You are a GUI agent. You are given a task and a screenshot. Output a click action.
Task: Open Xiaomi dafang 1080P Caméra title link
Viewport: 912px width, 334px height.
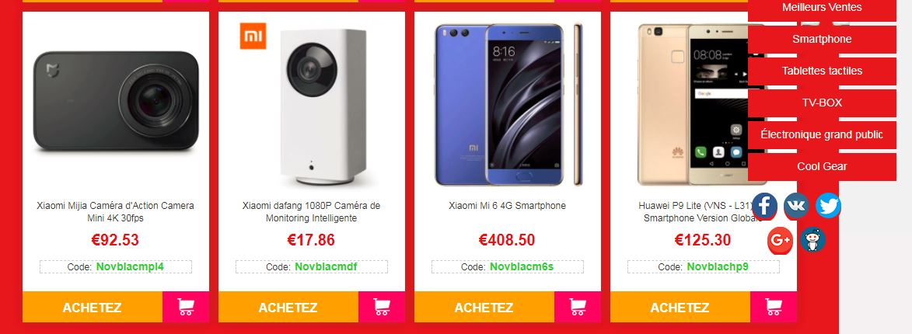tap(311, 212)
